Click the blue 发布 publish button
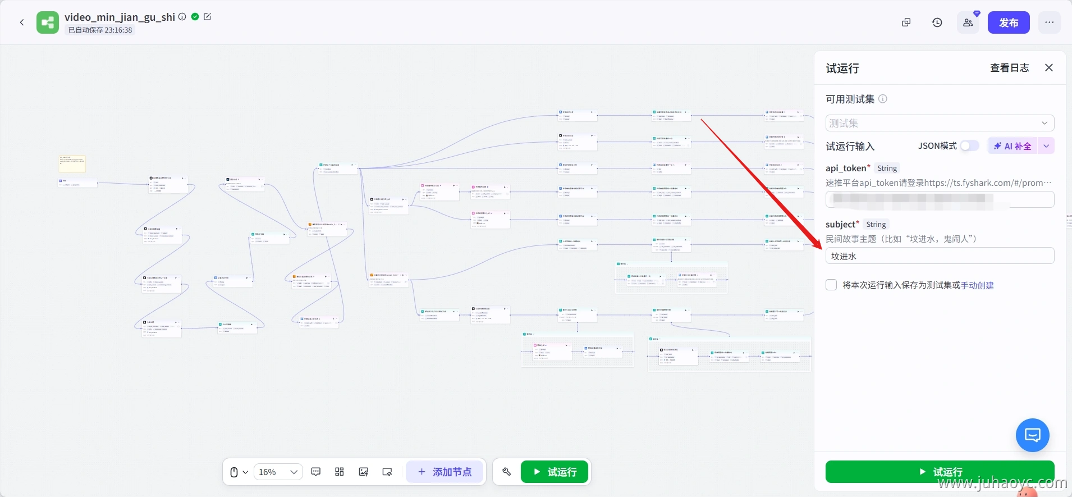Screen dimensions: 1072x497 pos(1009,22)
